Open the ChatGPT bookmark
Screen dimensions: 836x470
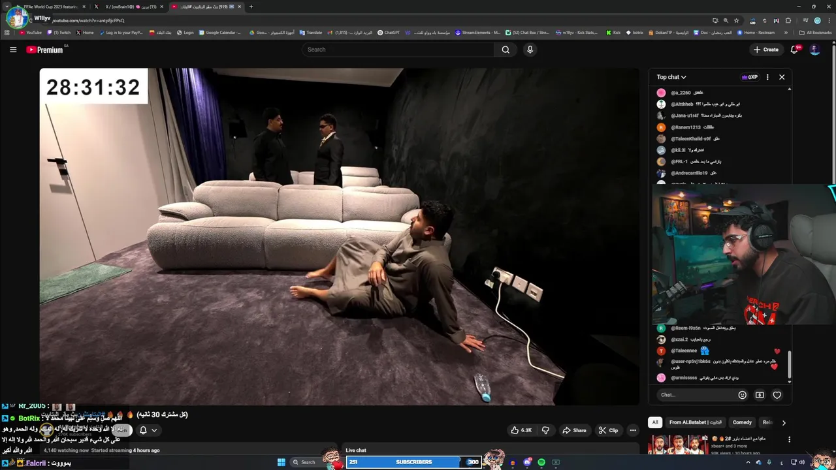[x=389, y=32]
